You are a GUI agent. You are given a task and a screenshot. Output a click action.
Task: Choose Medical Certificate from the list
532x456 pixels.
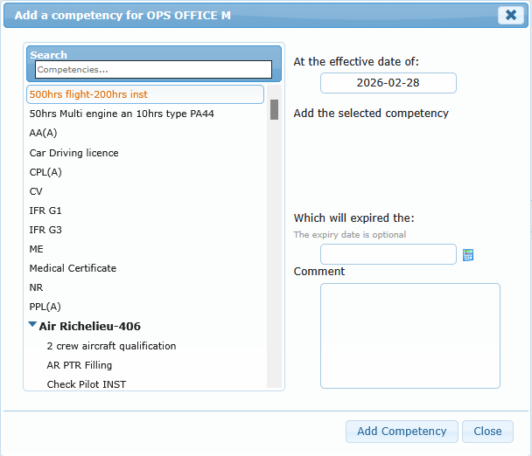pos(73,268)
